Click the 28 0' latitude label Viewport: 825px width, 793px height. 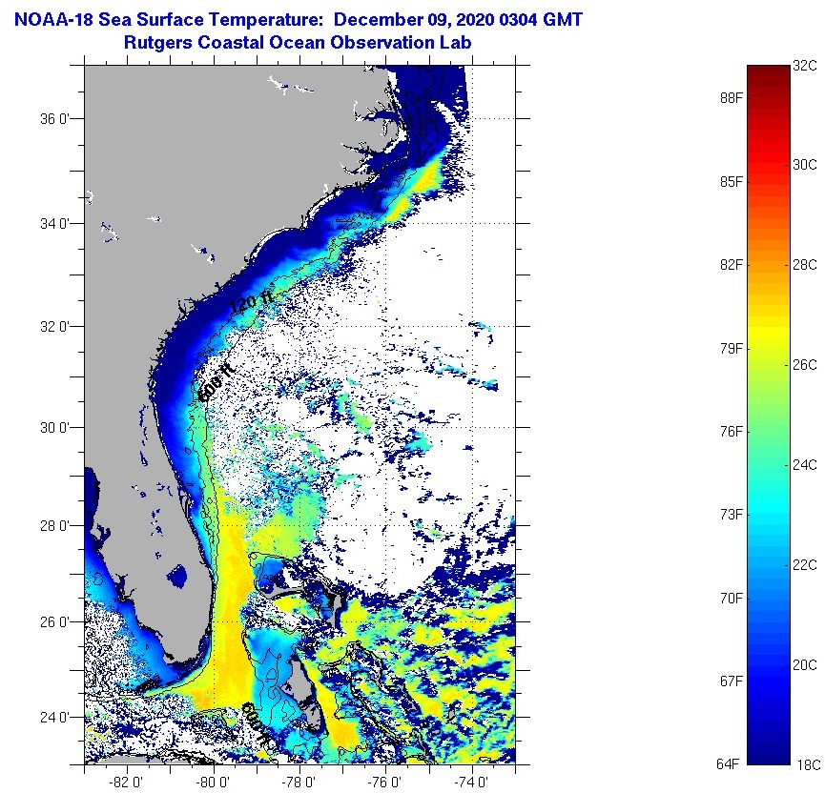(x=54, y=525)
